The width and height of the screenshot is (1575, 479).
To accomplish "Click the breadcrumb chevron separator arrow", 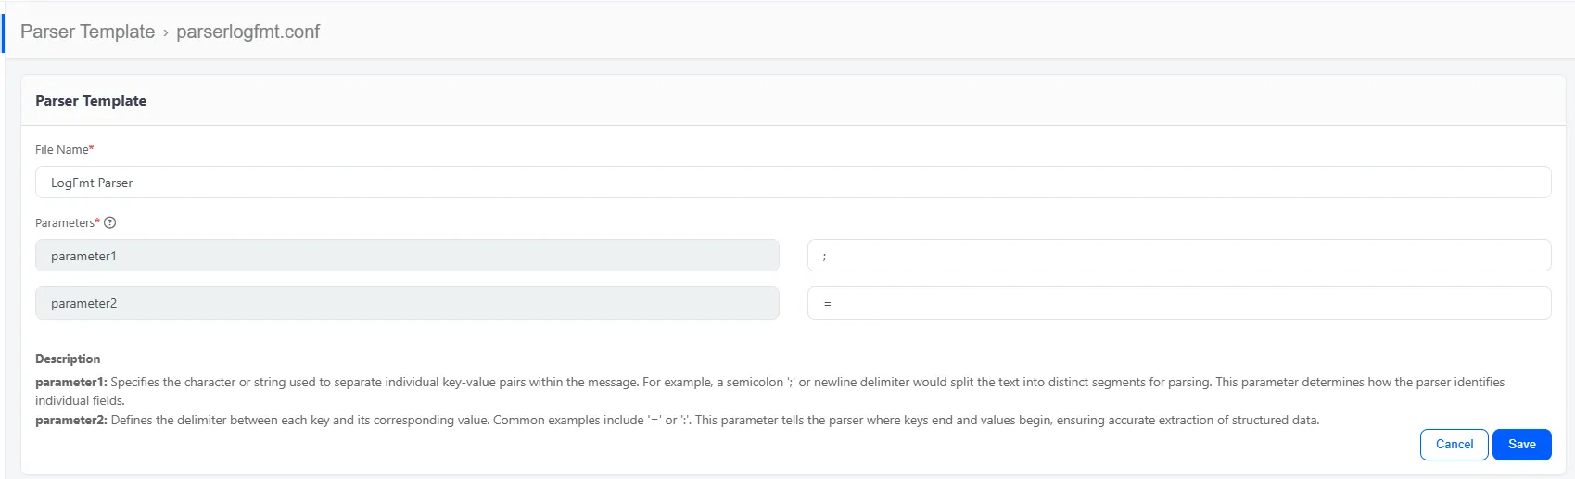I will click(166, 32).
